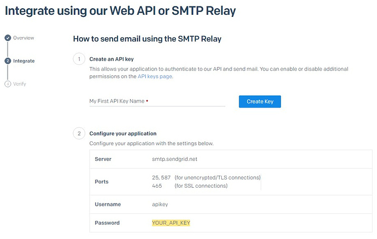Viewport: 377px width, 239px height.
Task: Open the API keys page link
Action: click(155, 76)
